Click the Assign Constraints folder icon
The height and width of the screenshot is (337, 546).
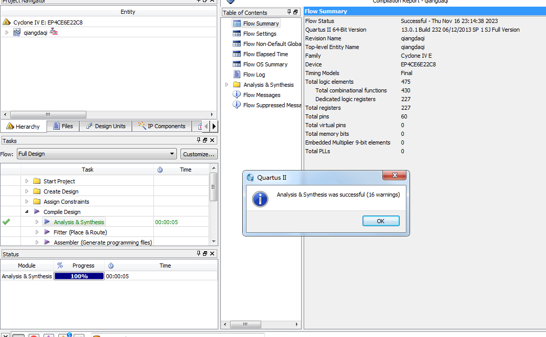[37, 201]
